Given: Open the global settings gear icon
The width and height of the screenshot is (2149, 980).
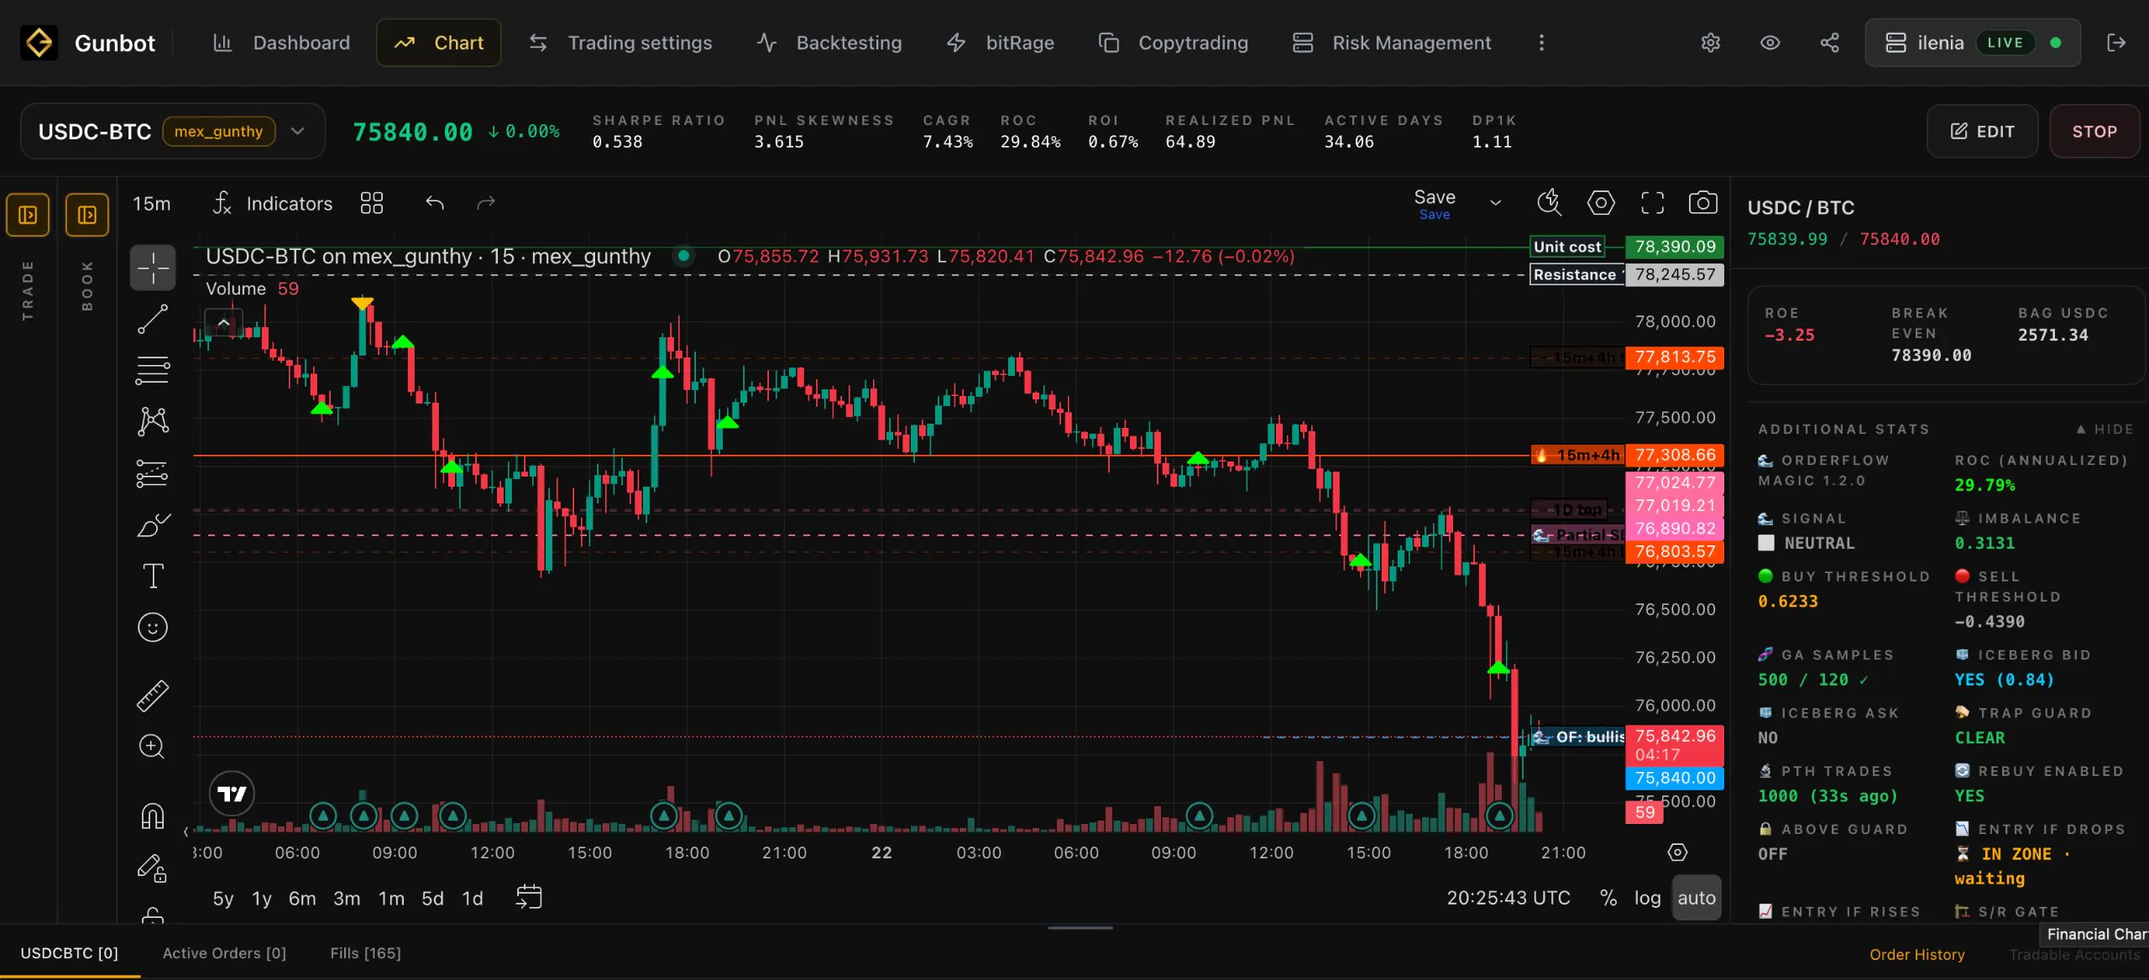Looking at the screenshot, I should pyautogui.click(x=1710, y=43).
